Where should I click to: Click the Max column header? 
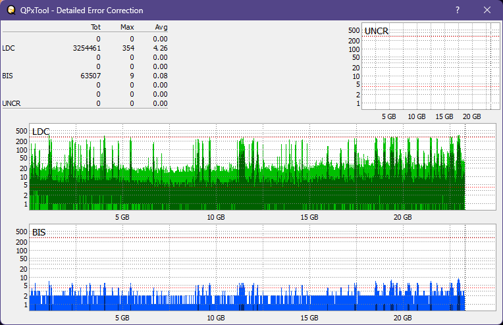pos(127,27)
